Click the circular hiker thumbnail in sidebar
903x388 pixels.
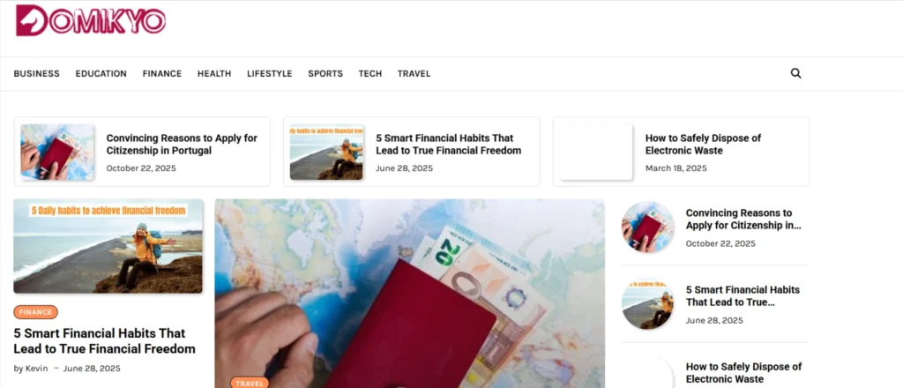tap(648, 304)
